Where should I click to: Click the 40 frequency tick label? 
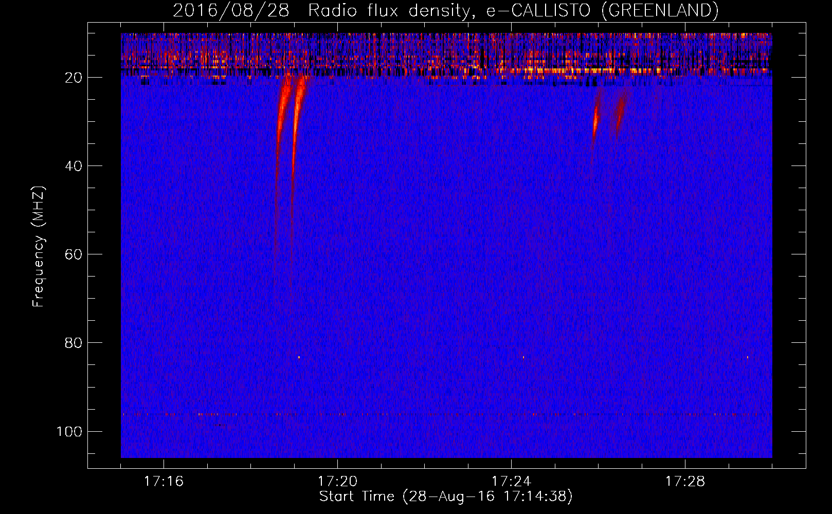(x=74, y=166)
